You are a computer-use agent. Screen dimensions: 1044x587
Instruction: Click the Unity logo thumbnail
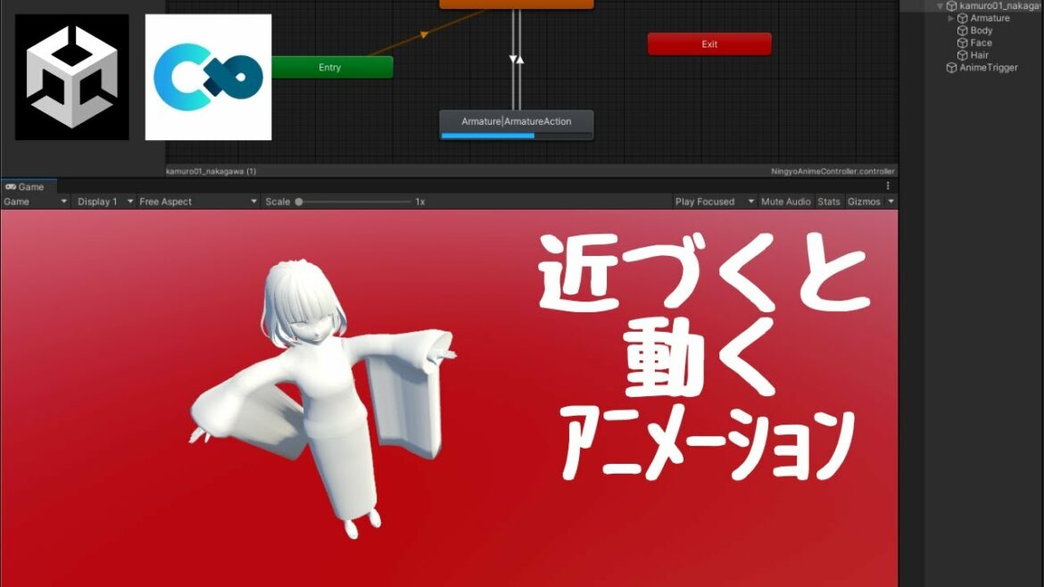[71, 77]
